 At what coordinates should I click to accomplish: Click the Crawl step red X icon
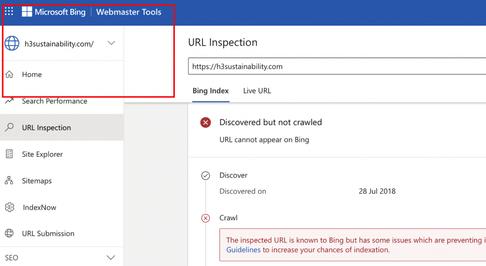[x=206, y=218]
